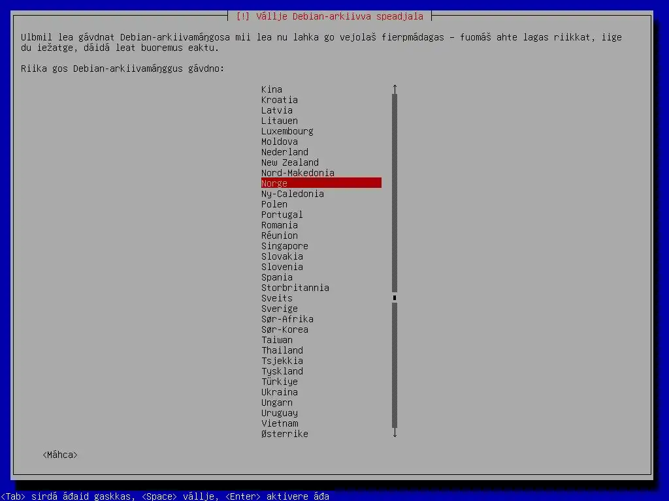Viewport: 669px width, 501px height.
Task: Select Portugal entry
Action: coord(321,215)
